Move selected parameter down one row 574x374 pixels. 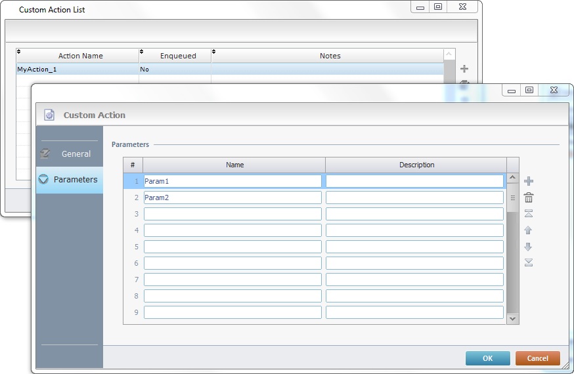tap(529, 247)
